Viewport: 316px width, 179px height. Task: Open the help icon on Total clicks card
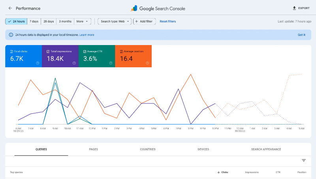coord(38,63)
